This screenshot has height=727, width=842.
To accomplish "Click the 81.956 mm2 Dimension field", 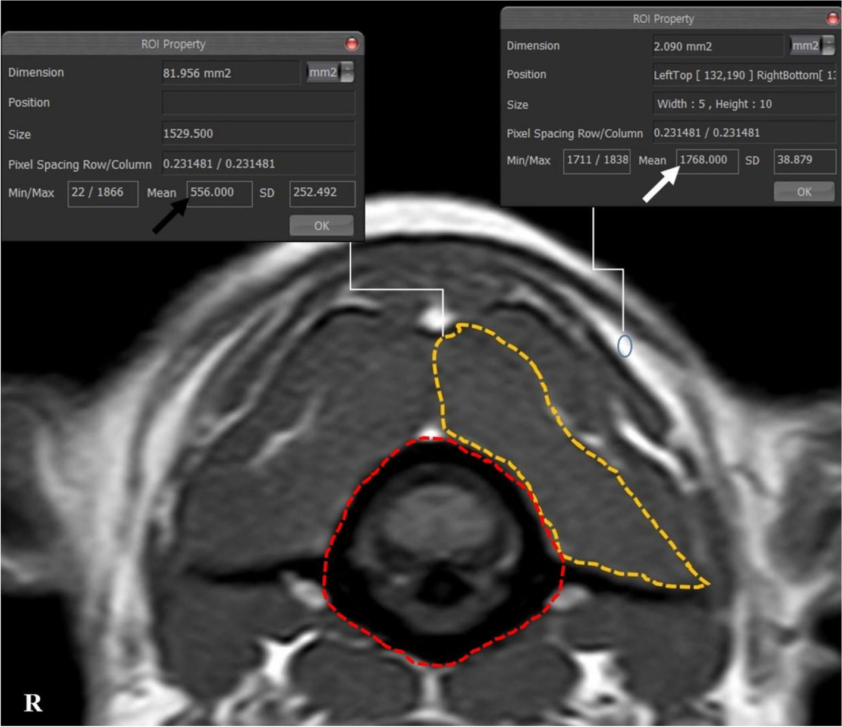I will click(x=231, y=73).
